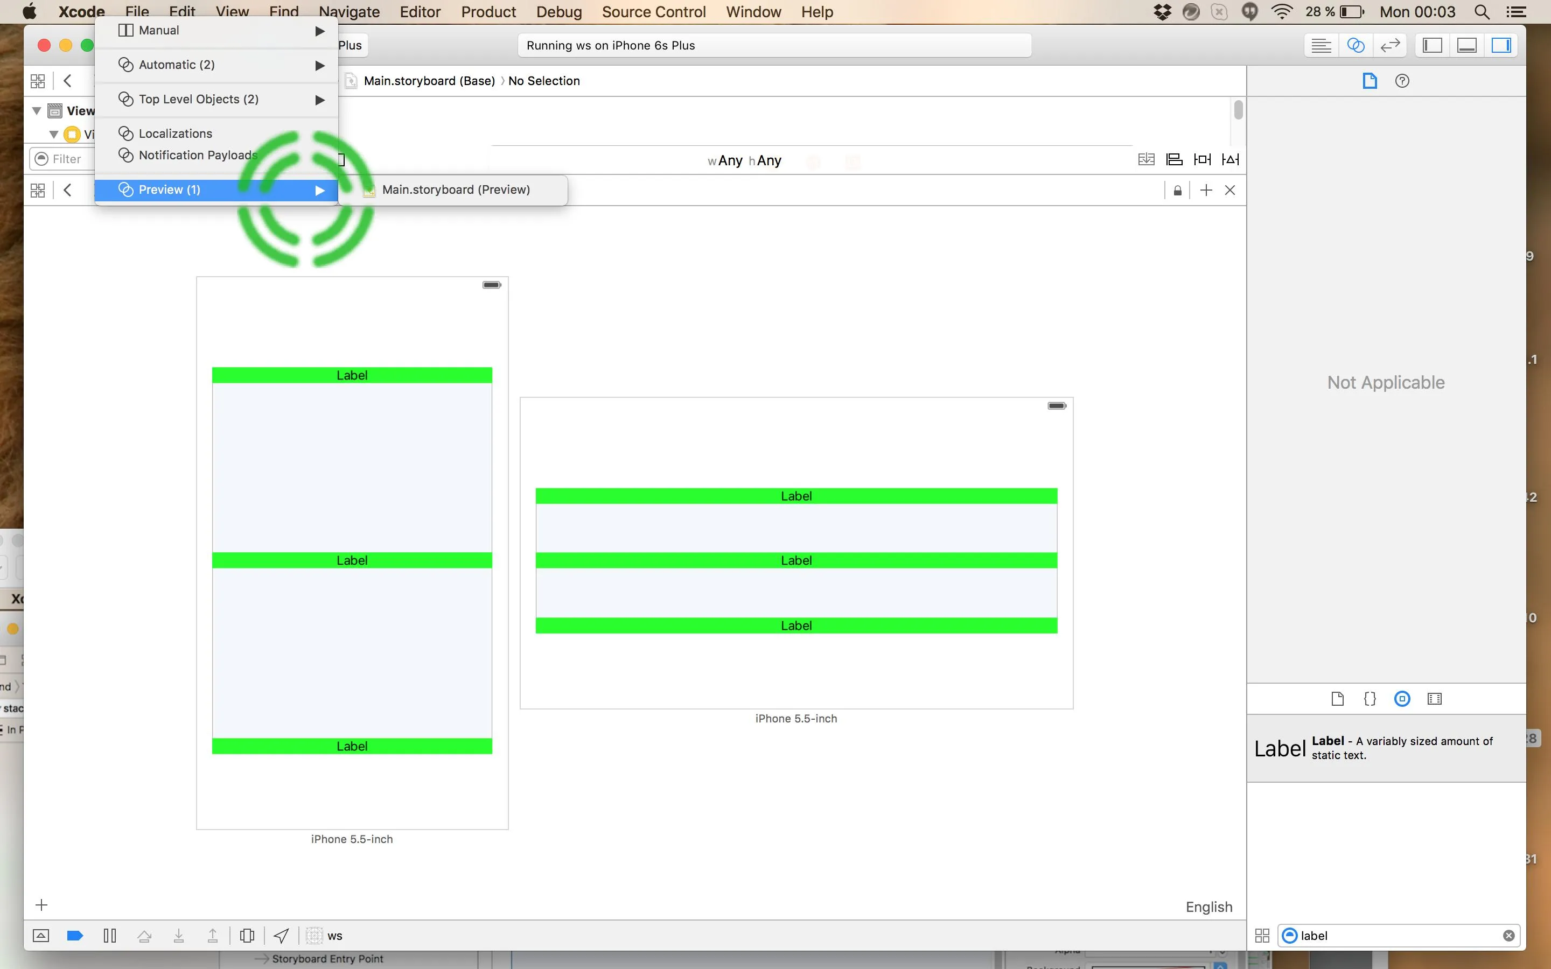
Task: Show the Object library icon
Action: [1402, 699]
